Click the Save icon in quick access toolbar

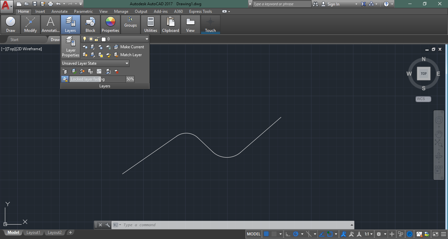[x=34, y=4]
